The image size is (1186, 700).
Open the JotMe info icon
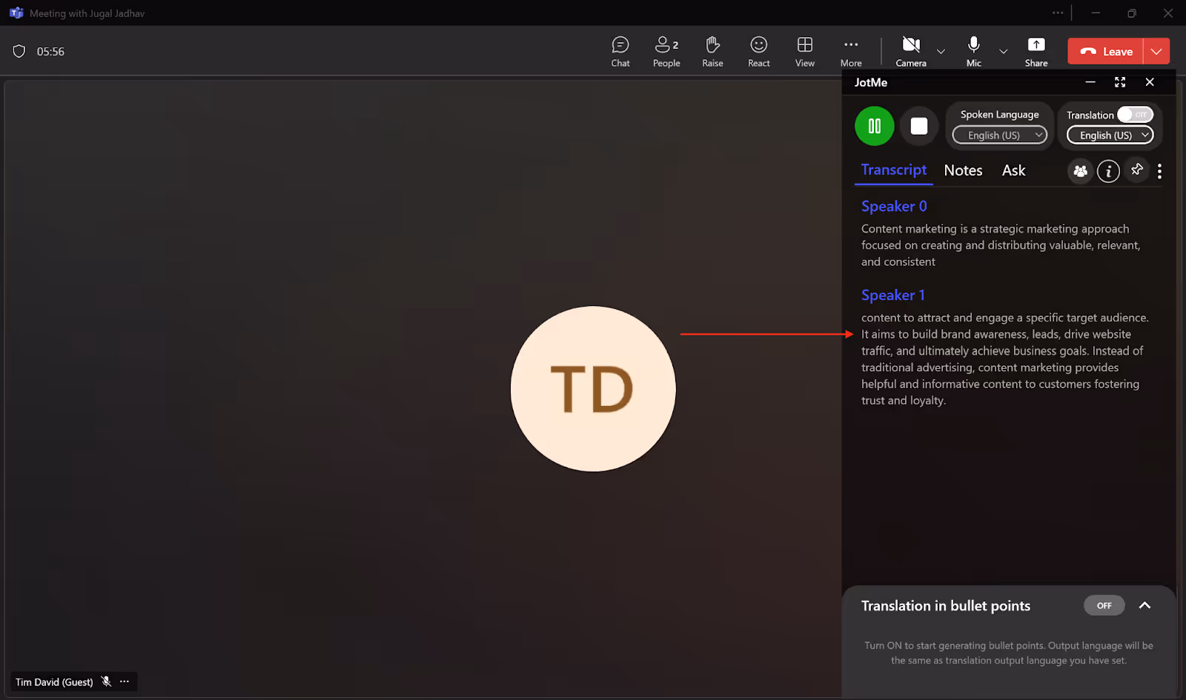tap(1108, 171)
